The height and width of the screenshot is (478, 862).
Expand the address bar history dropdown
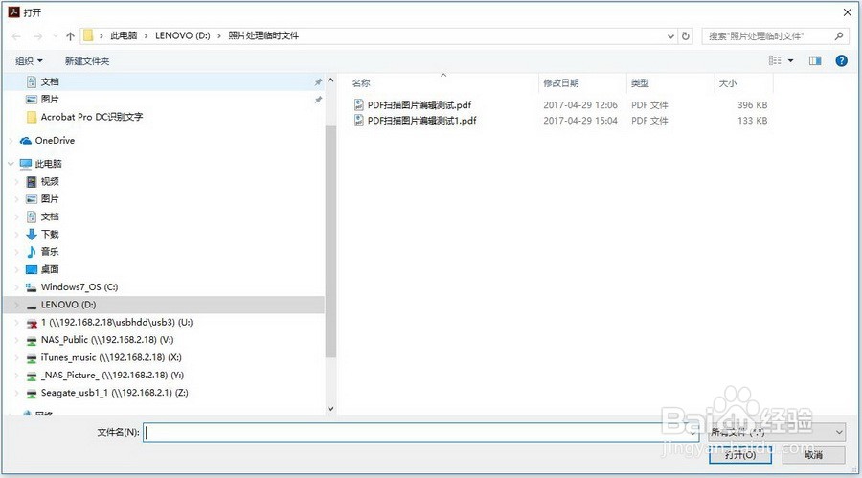[670, 36]
